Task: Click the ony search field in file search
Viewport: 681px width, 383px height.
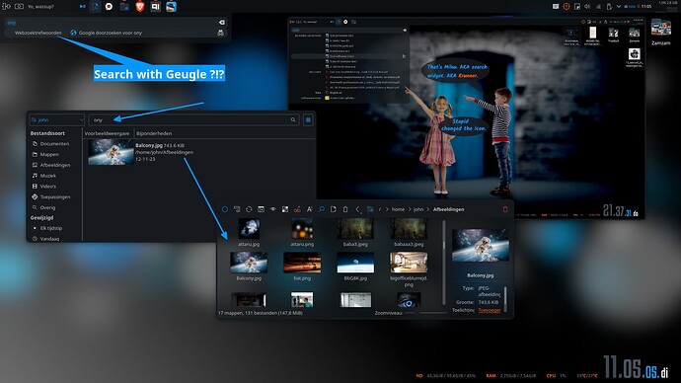Action: 193,119
